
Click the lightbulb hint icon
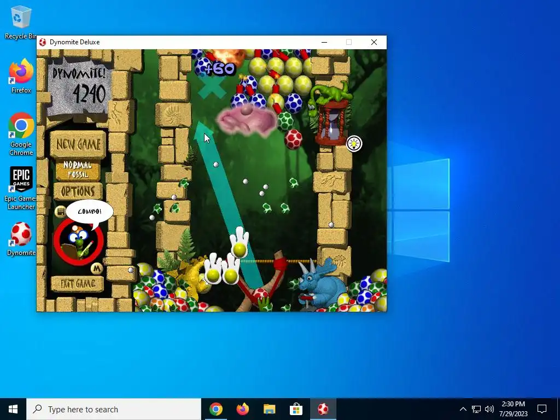[x=354, y=144]
